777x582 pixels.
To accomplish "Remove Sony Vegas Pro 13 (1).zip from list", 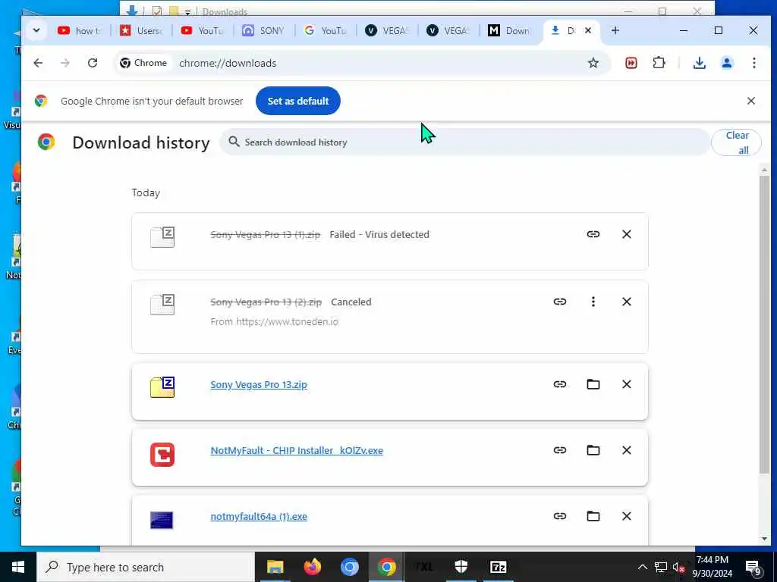I will [x=626, y=234].
